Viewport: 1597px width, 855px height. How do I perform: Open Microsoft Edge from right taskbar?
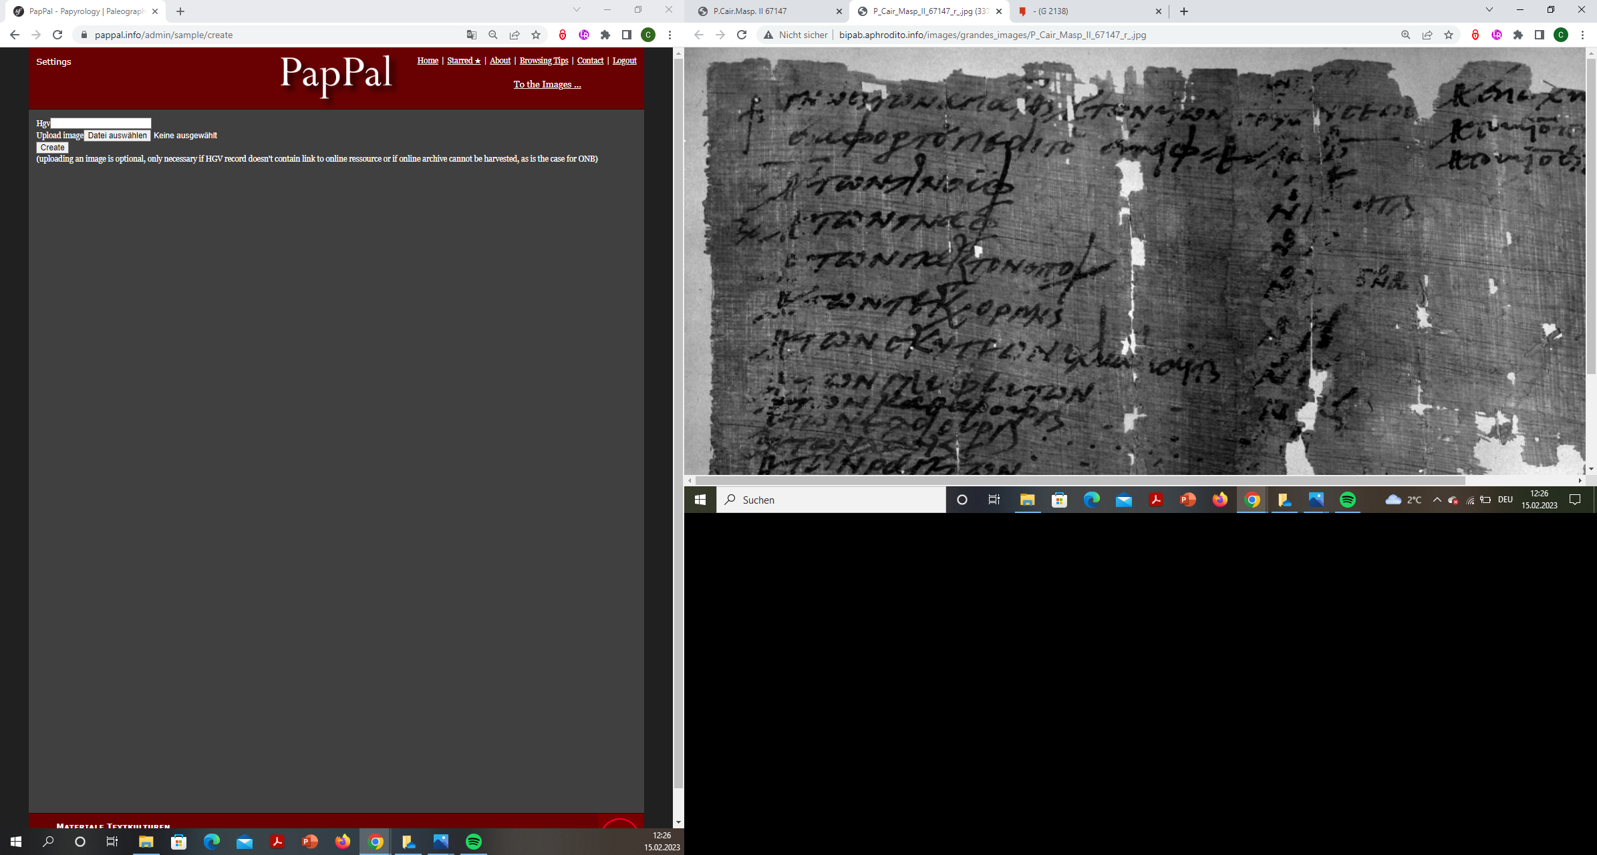coord(1092,500)
